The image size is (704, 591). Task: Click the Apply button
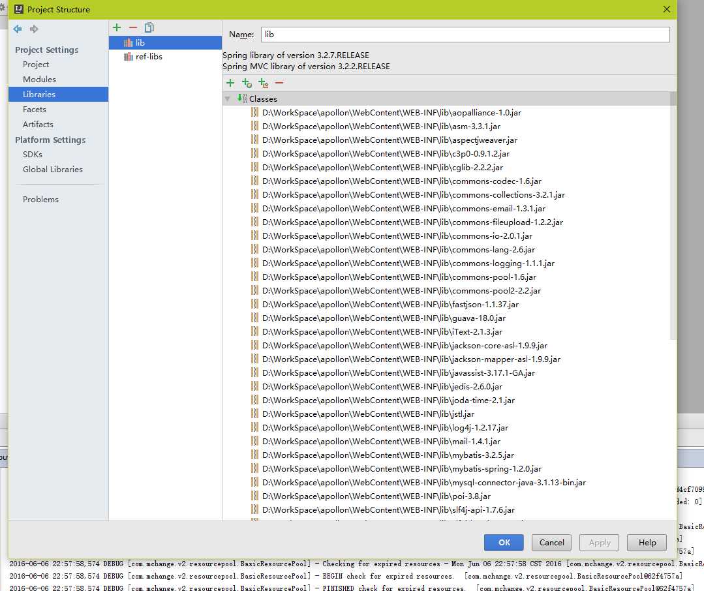pyautogui.click(x=600, y=543)
